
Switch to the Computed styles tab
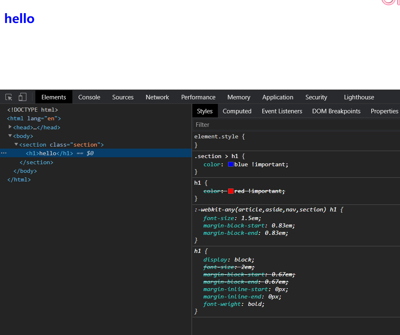coord(237,111)
